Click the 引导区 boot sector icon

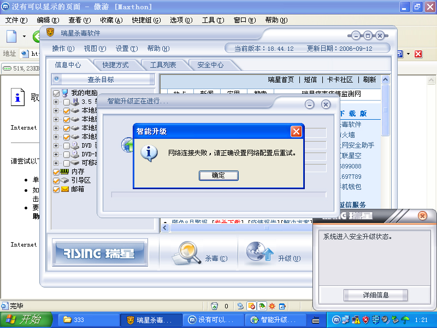64,180
